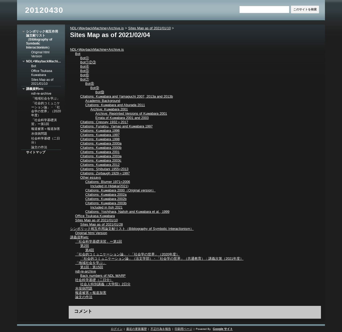The width and height of the screenshot is (342, 332).
Task: Open Citations: Blumer 1971=2006
Action: 108,182
